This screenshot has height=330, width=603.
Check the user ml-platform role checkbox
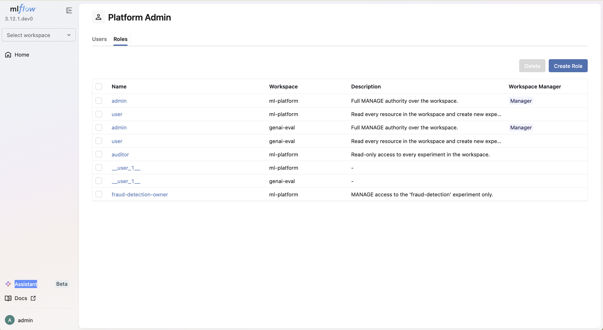click(99, 114)
